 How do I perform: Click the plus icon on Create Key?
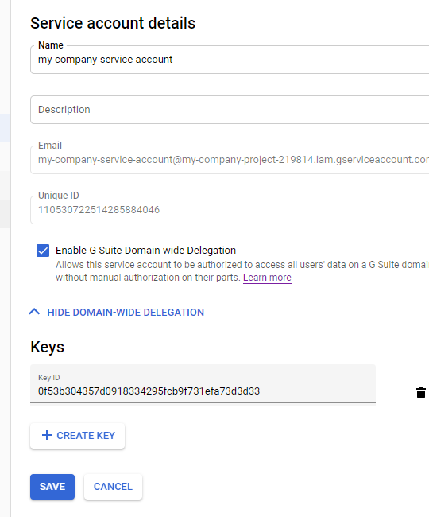pyautogui.click(x=47, y=435)
